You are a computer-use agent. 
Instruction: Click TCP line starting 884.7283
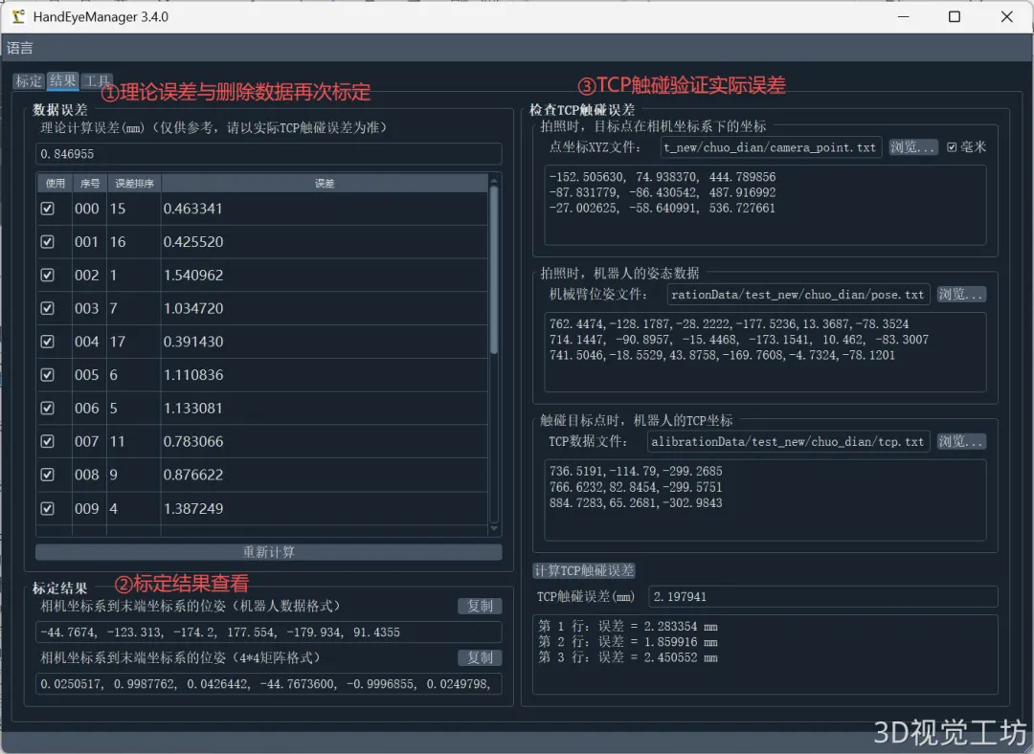pyautogui.click(x=636, y=502)
